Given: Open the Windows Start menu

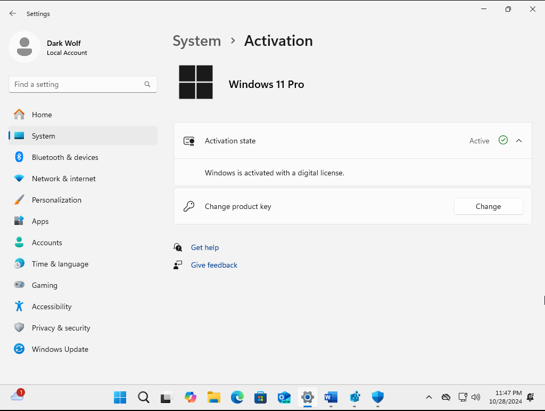Looking at the screenshot, I should (120, 397).
